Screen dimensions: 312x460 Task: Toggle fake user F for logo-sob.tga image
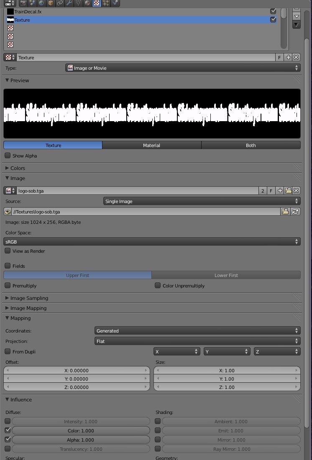[x=271, y=191]
